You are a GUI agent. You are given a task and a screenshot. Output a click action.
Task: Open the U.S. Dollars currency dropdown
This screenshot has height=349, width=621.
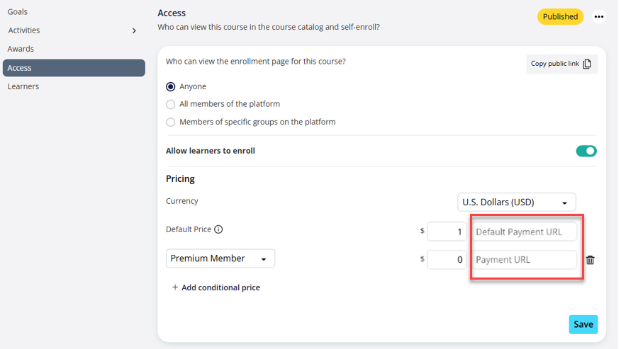[x=516, y=202]
